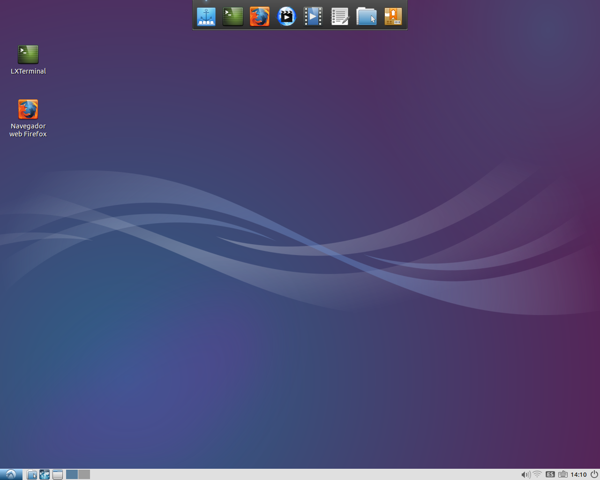Click the ES keyboard layout switcher
This screenshot has width=600, height=480.
pyautogui.click(x=550, y=474)
